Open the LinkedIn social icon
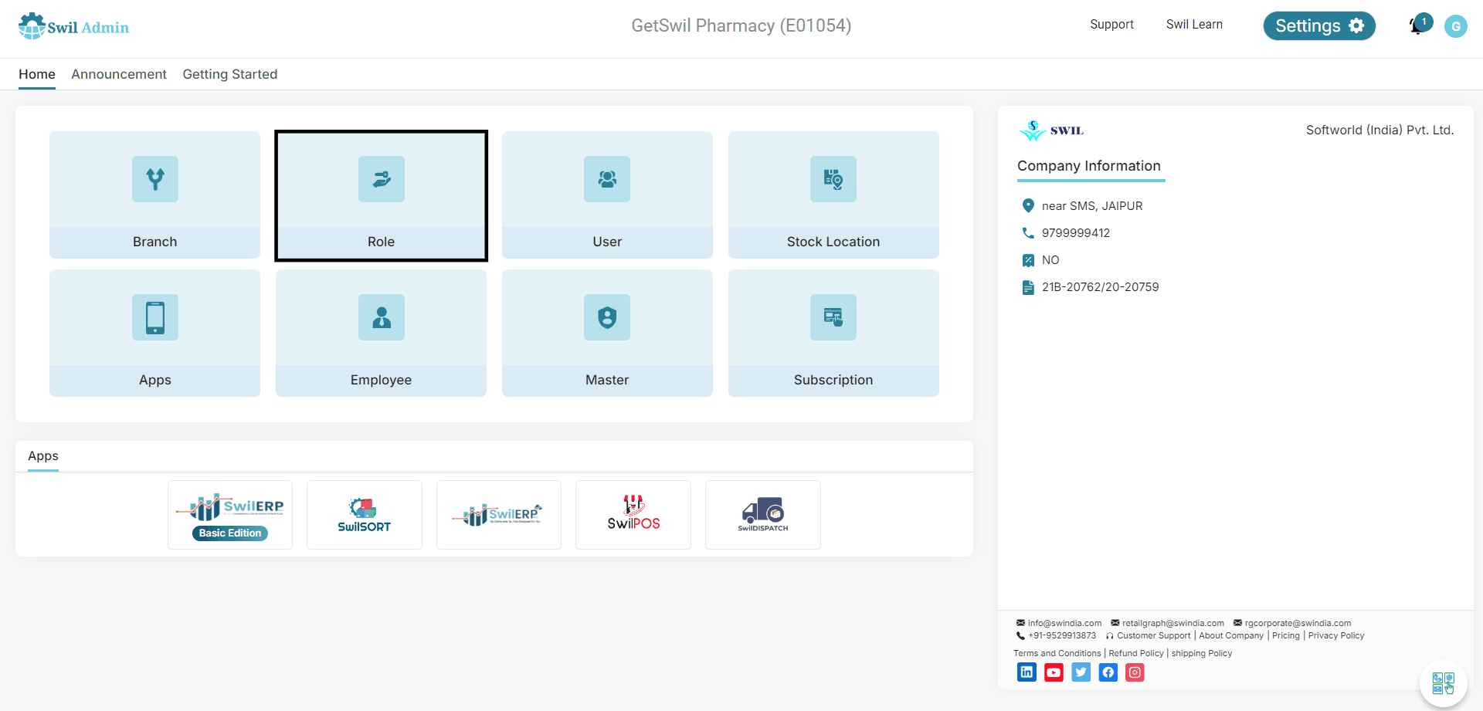 tap(1027, 672)
